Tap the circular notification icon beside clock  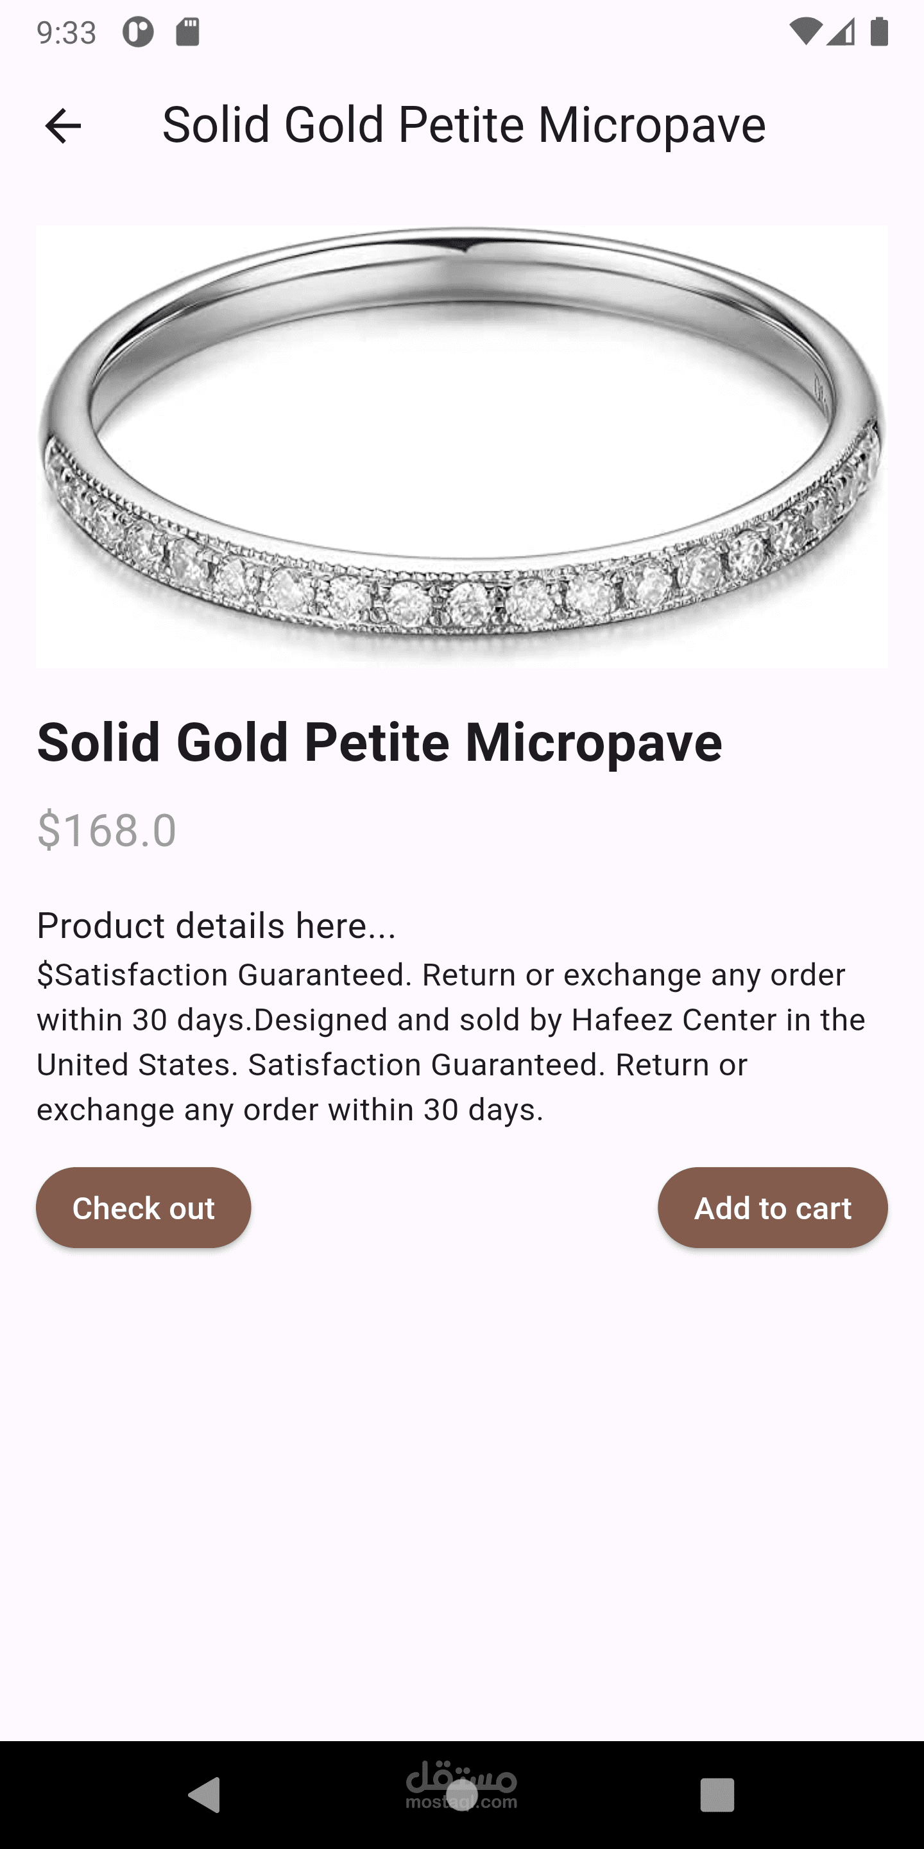pos(138,32)
